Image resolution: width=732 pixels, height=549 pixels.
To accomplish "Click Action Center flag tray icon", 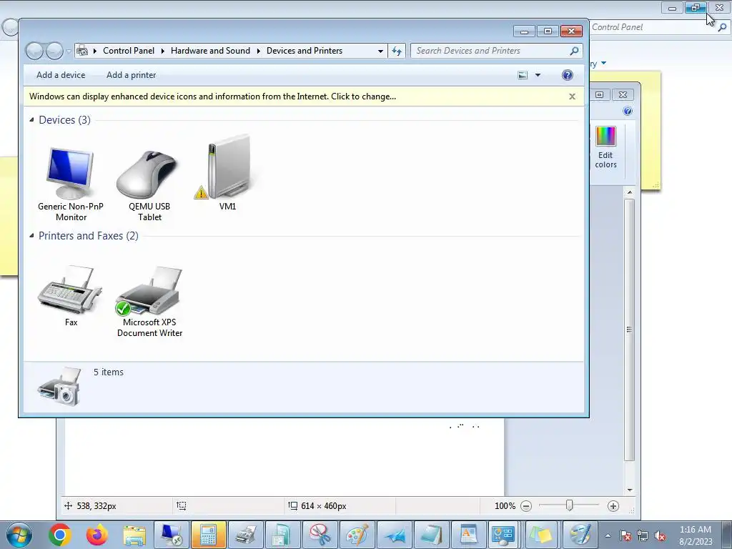I will tap(625, 535).
